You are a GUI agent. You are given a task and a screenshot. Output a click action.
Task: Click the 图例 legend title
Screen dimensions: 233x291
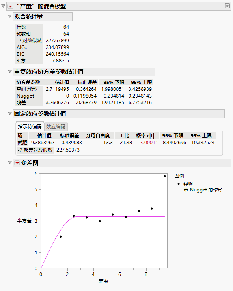(x=179, y=176)
